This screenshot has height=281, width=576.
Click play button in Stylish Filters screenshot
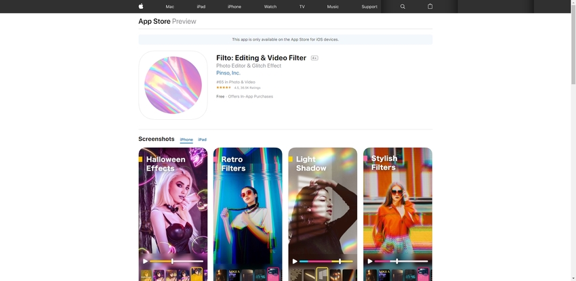tap(370, 261)
